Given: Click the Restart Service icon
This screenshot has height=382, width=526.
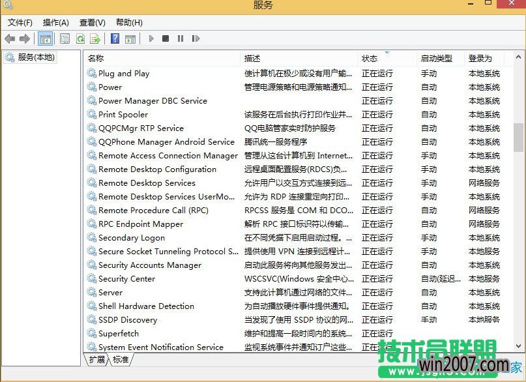Looking at the screenshot, I should pyautogui.click(x=196, y=38).
